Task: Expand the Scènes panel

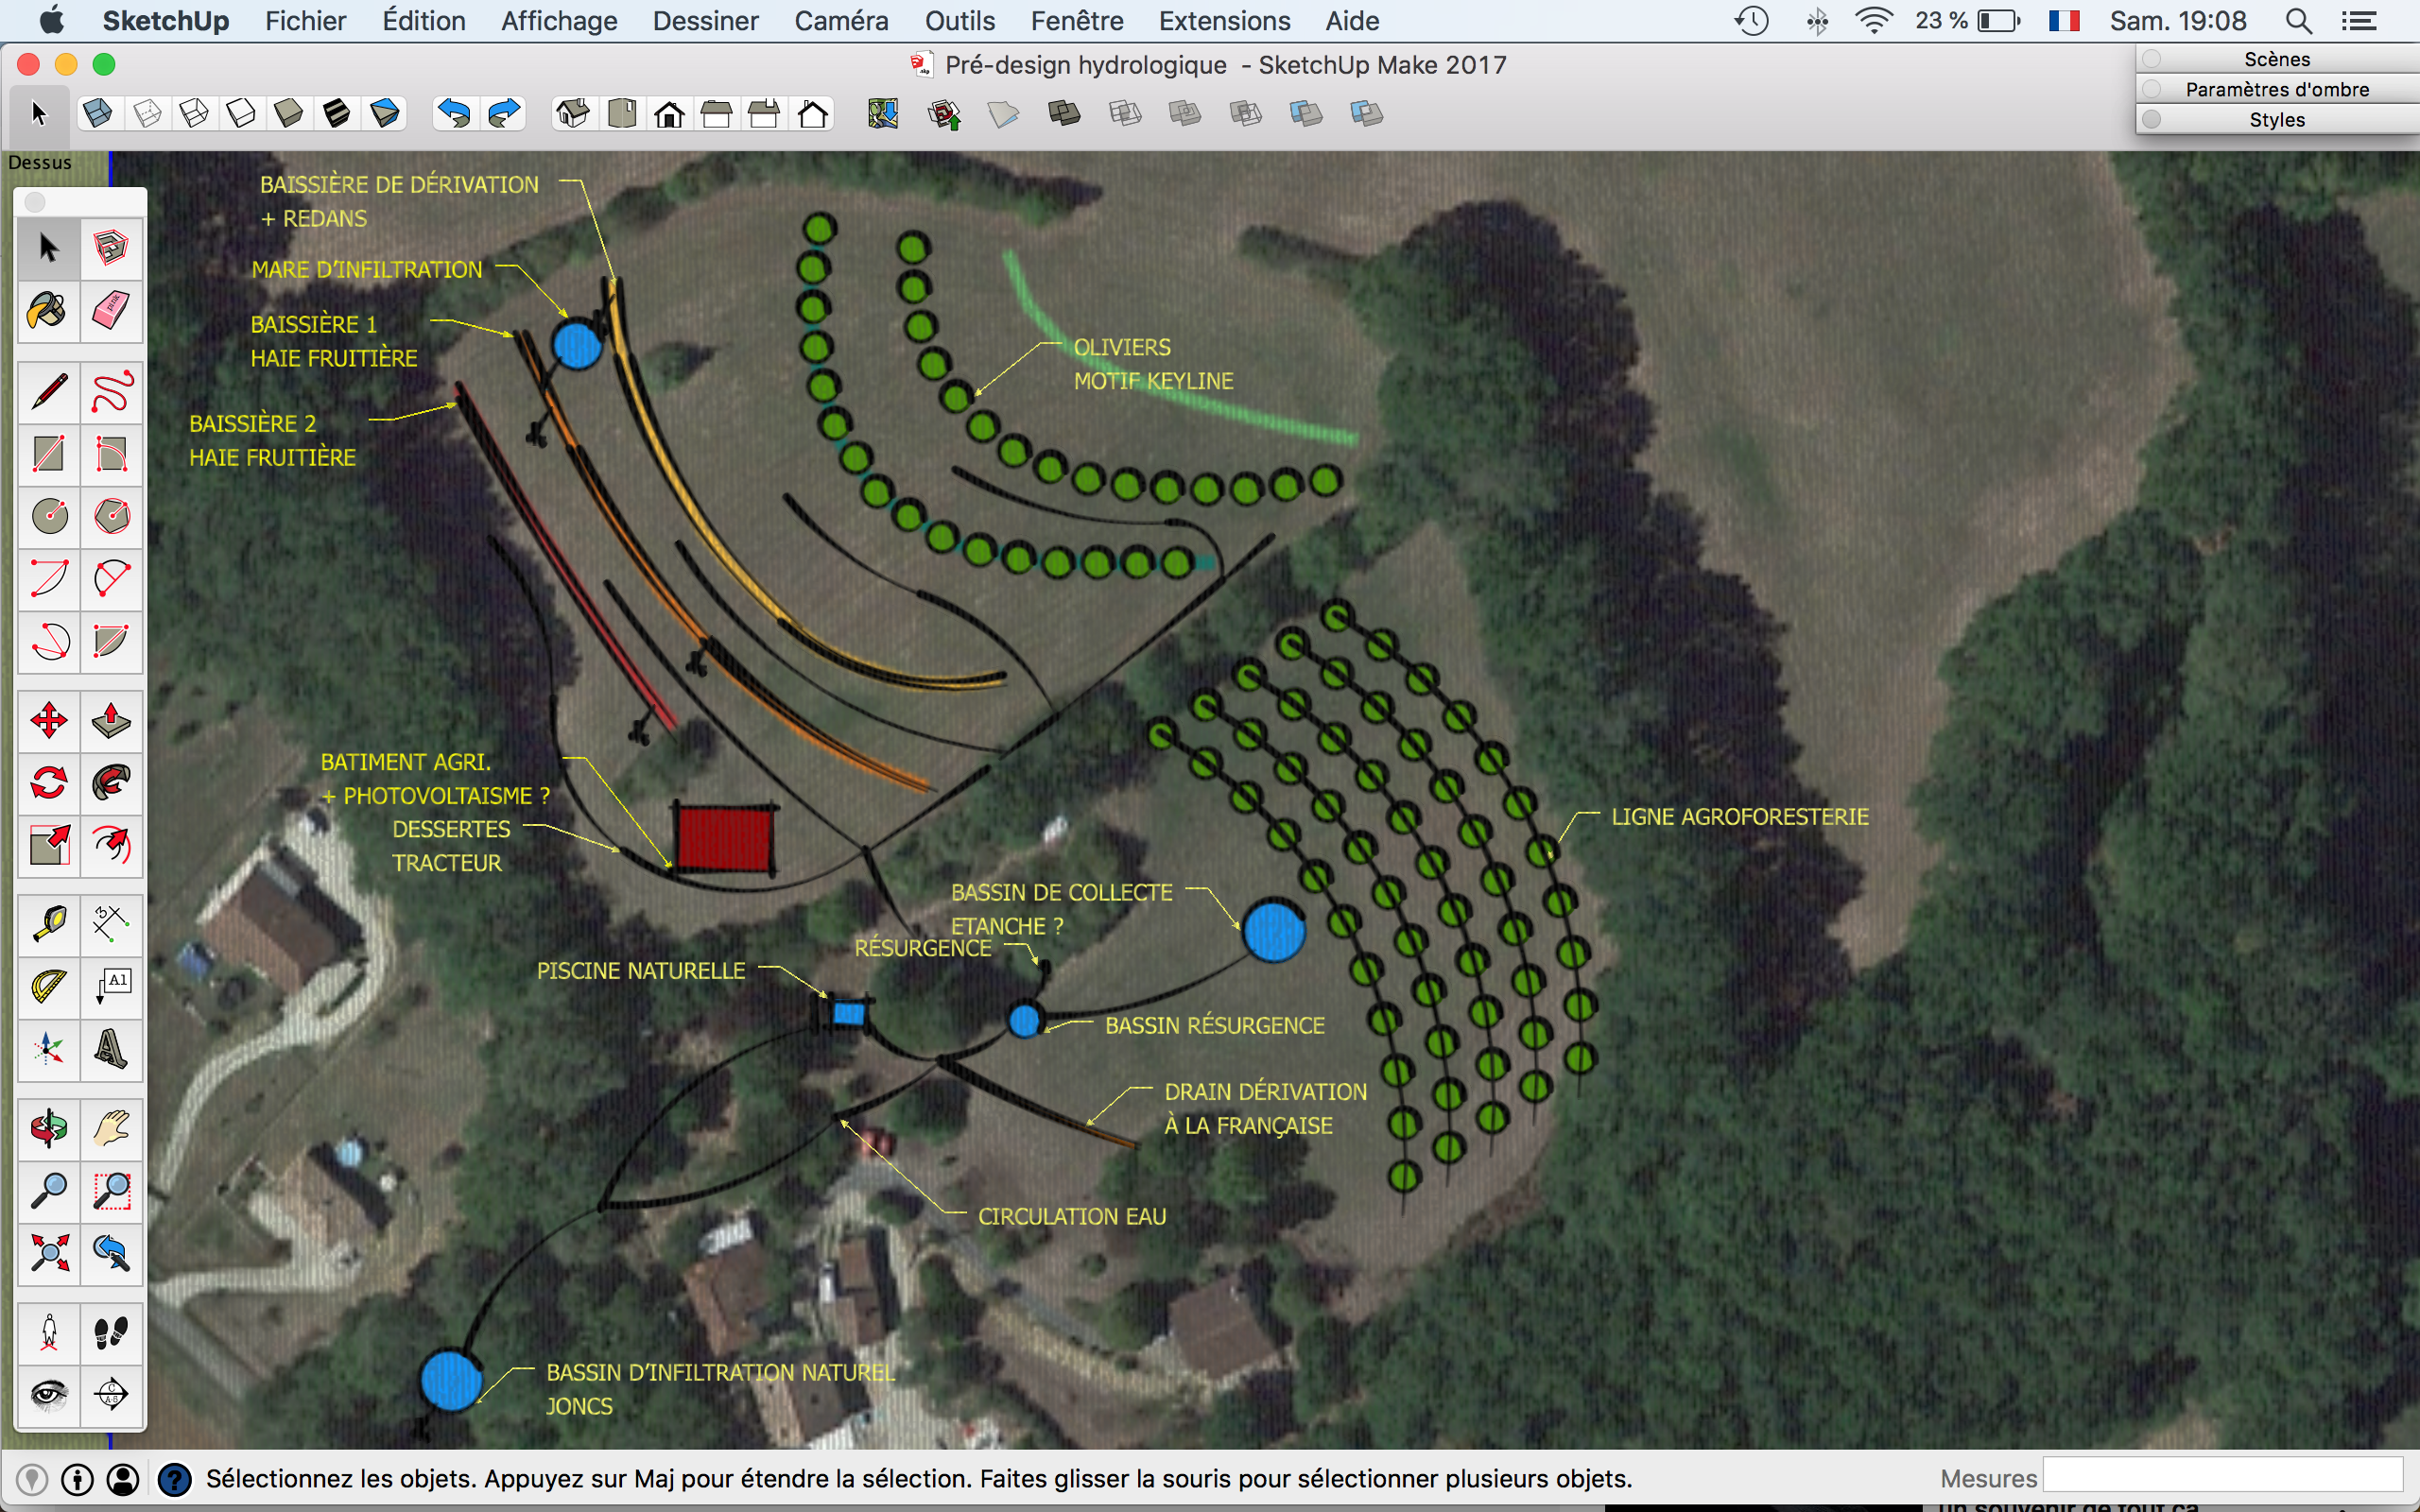Action: (2276, 59)
